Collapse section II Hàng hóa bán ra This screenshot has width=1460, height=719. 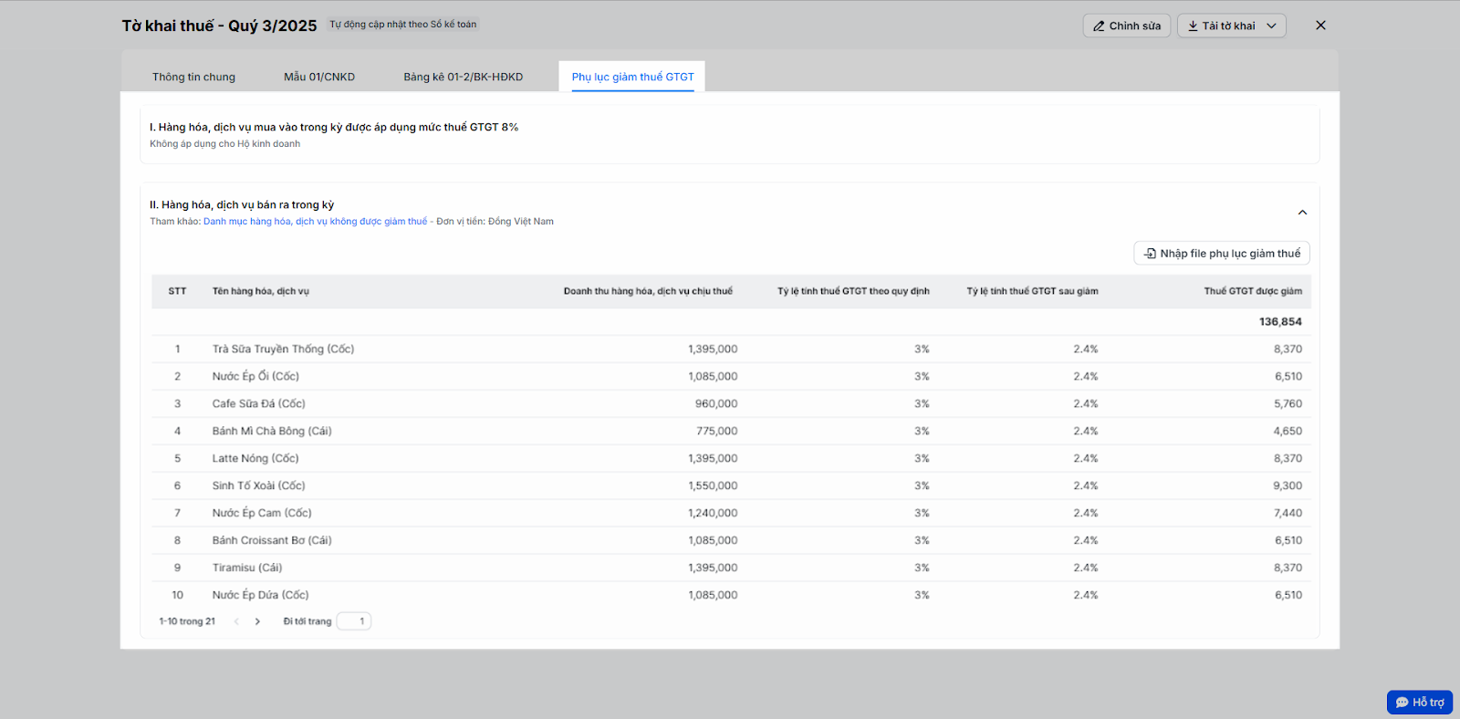click(1302, 213)
